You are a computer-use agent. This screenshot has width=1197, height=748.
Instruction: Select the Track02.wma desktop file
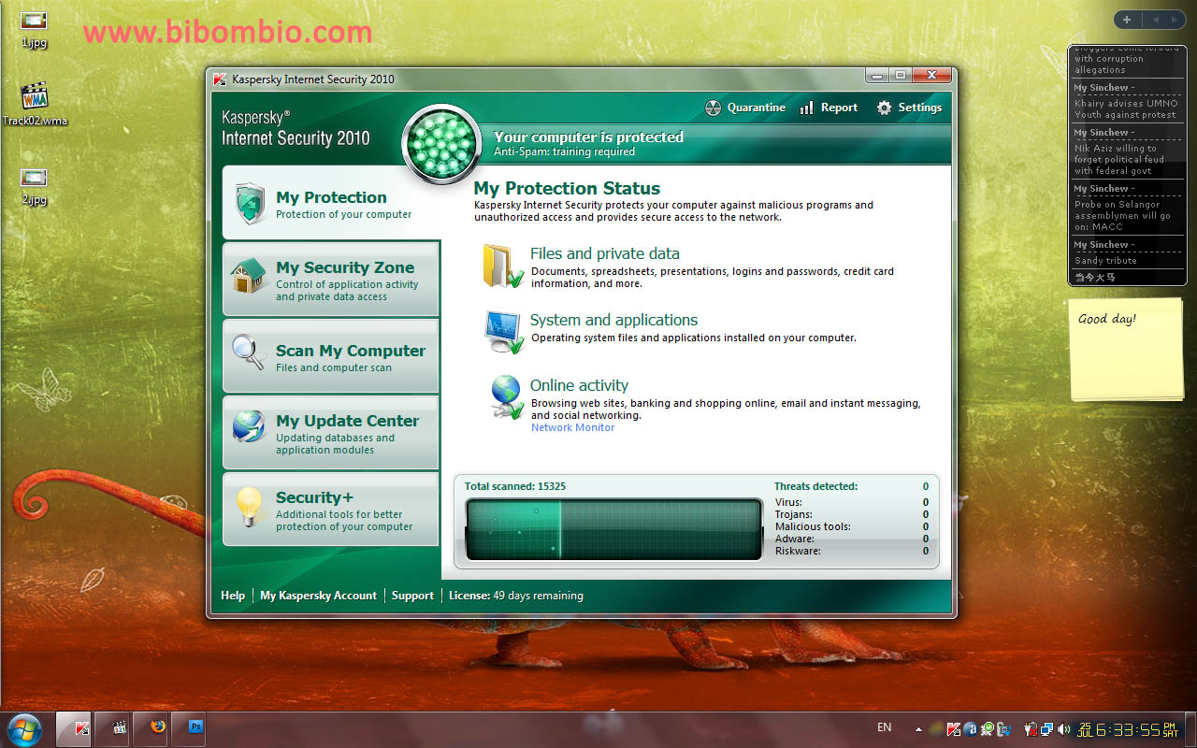[x=35, y=105]
